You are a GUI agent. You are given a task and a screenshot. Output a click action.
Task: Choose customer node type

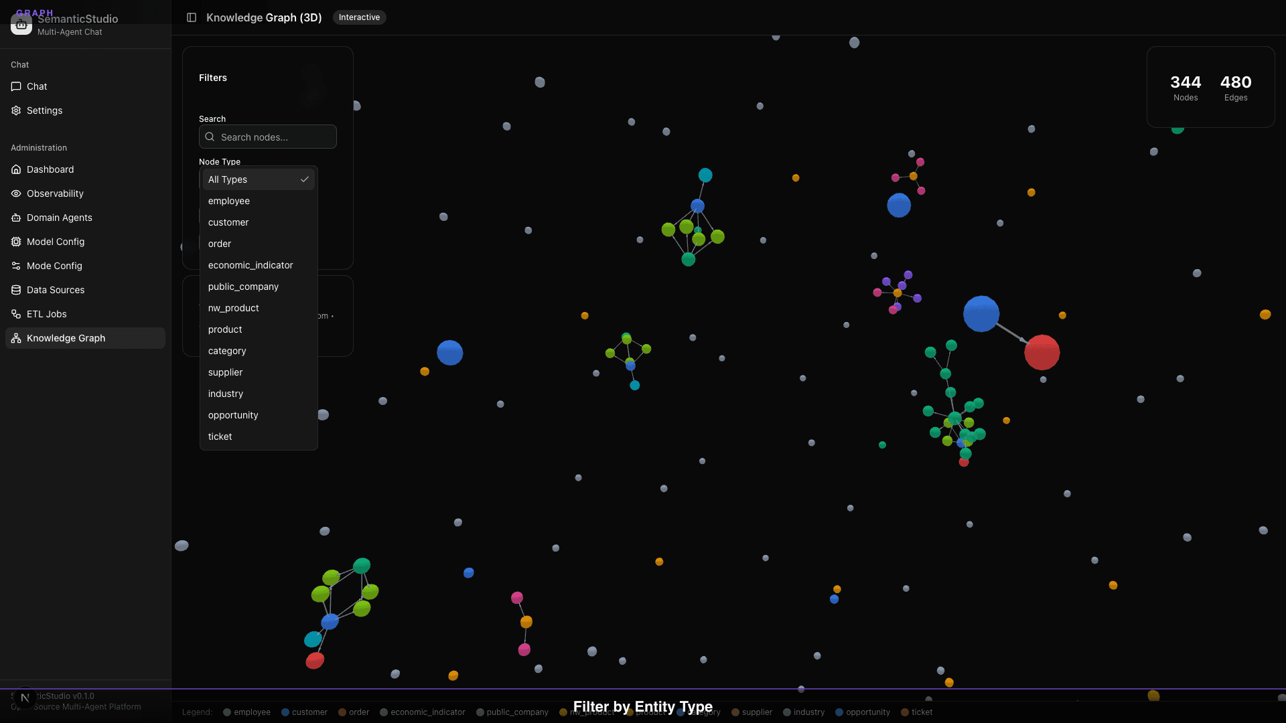pyautogui.click(x=259, y=222)
